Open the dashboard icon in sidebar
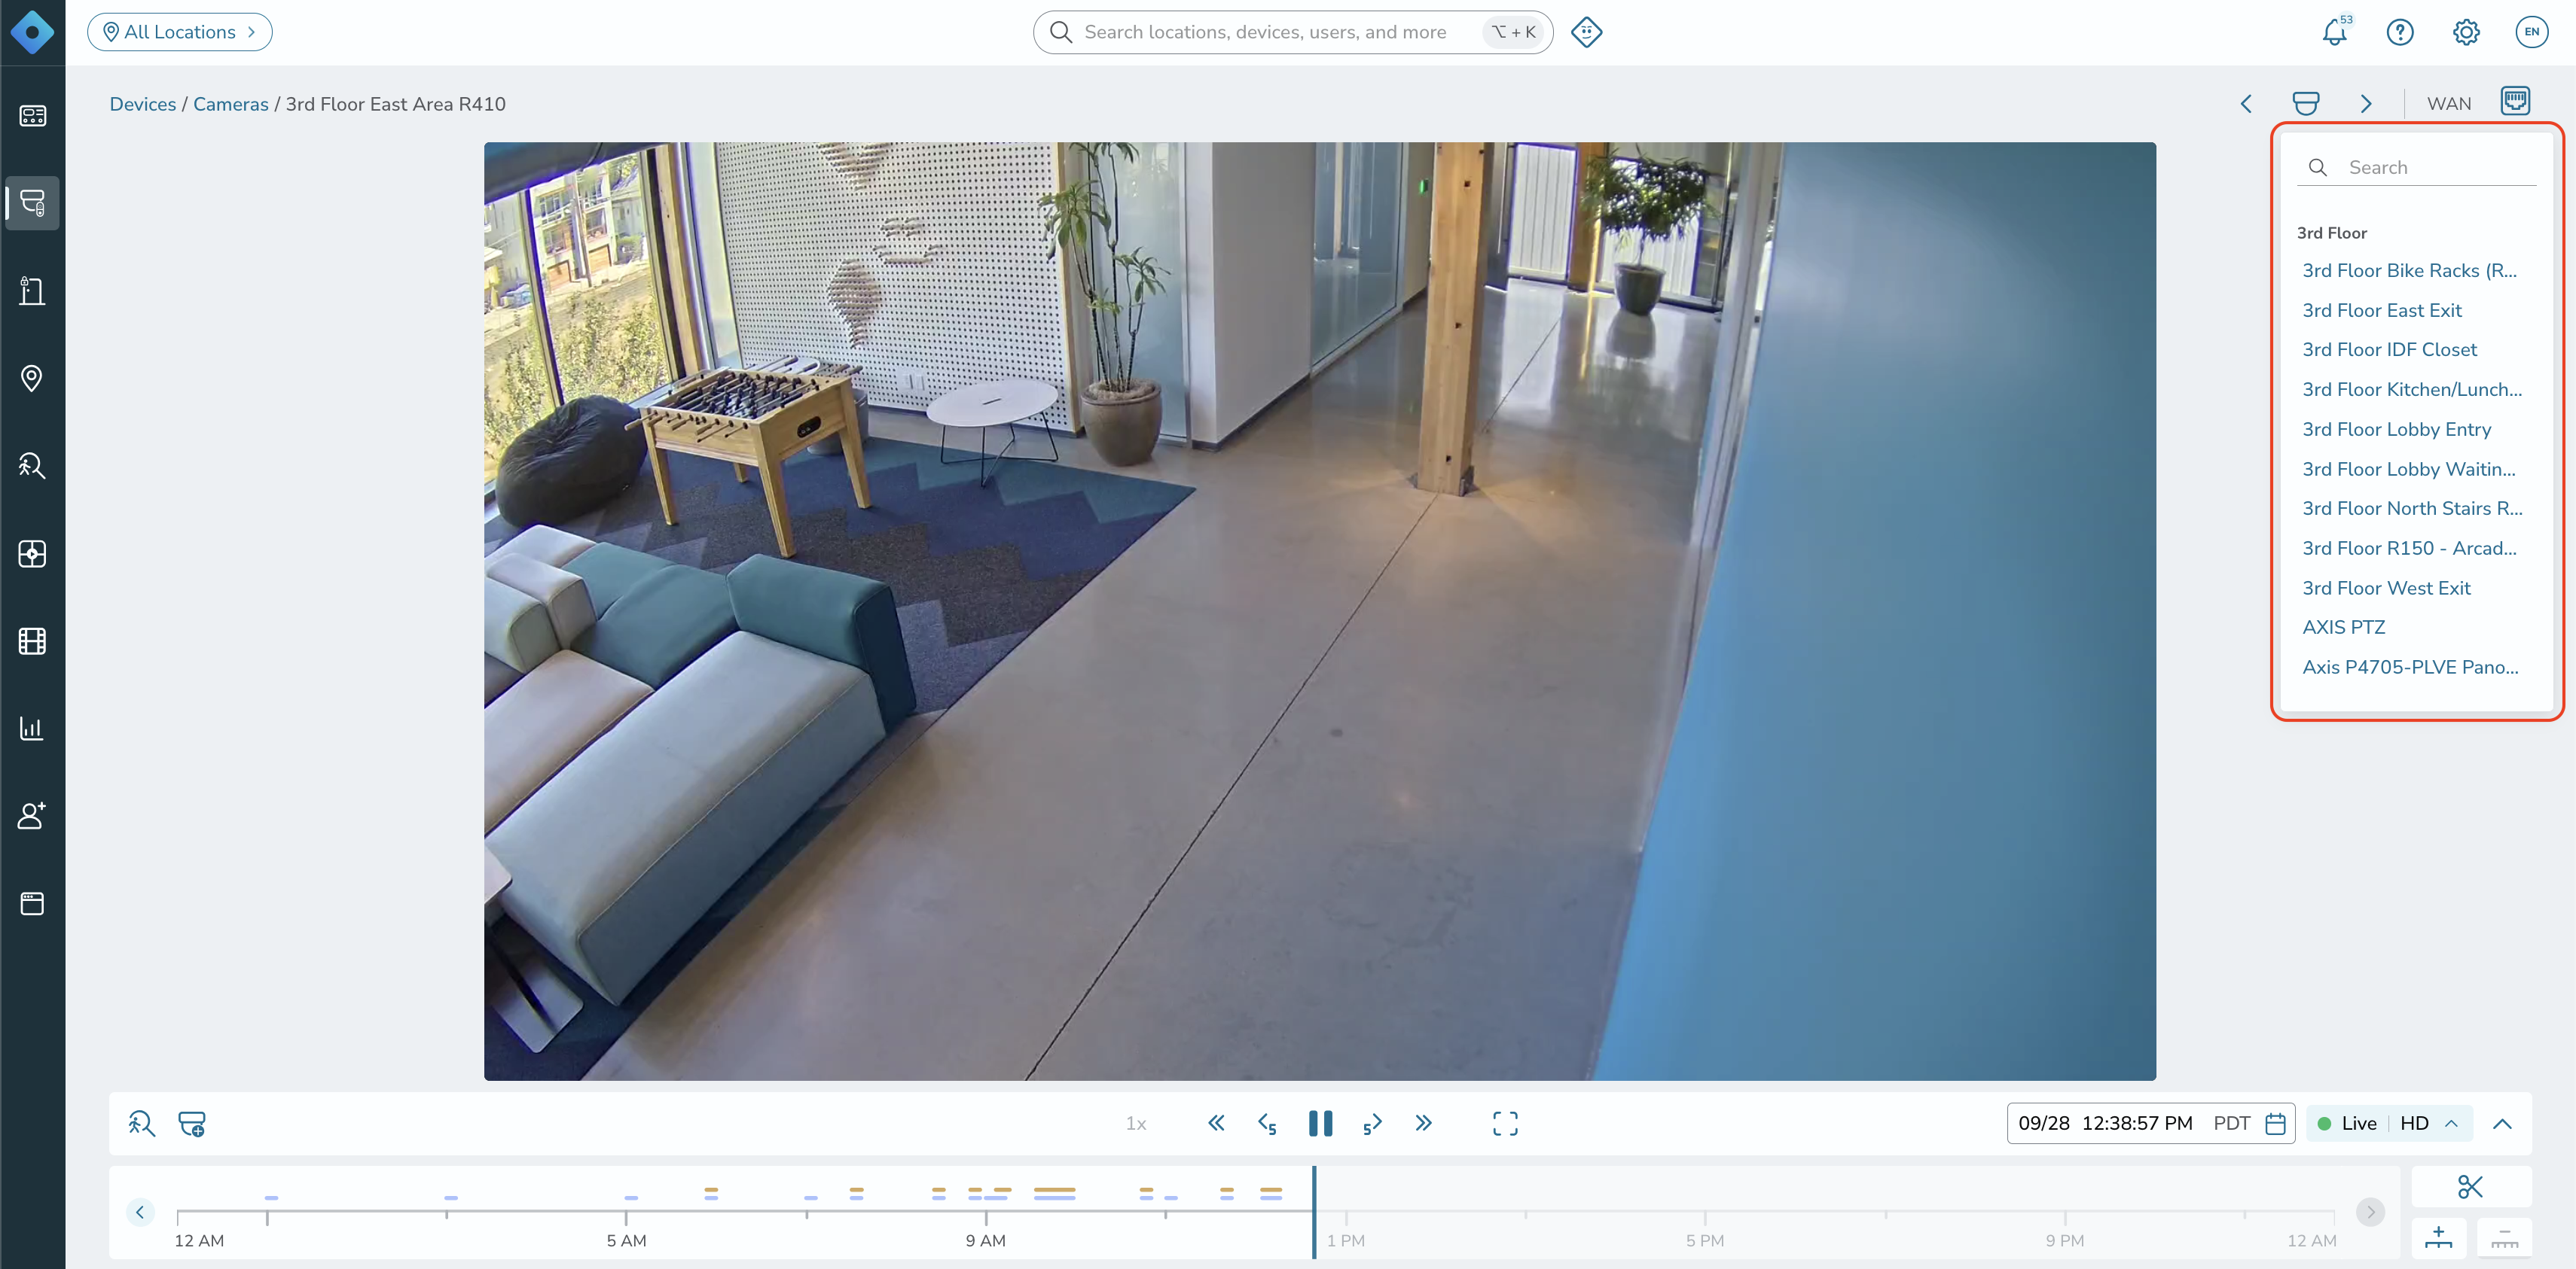Screen dimensions: 2576x1269 click(x=32, y=116)
